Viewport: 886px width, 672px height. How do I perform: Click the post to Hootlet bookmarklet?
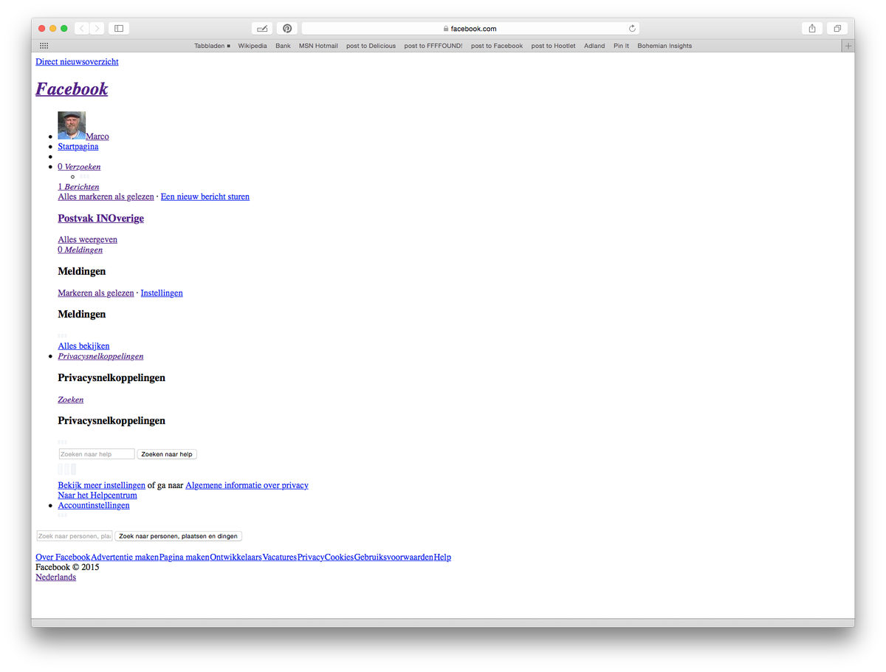[553, 46]
